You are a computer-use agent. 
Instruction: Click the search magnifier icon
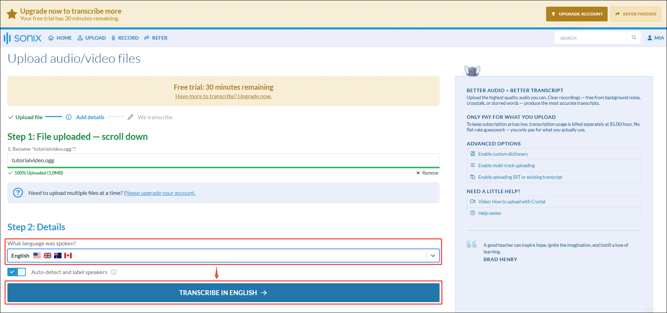pos(634,38)
